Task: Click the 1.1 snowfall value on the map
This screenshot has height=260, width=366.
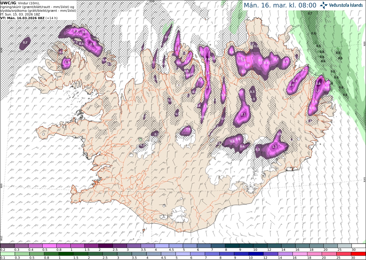Action: pyautogui.click(x=76, y=31)
